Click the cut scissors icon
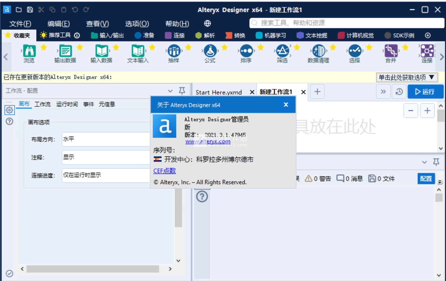Image resolution: width=446 pixels, height=281 pixels. pyautogui.click(x=41, y=10)
